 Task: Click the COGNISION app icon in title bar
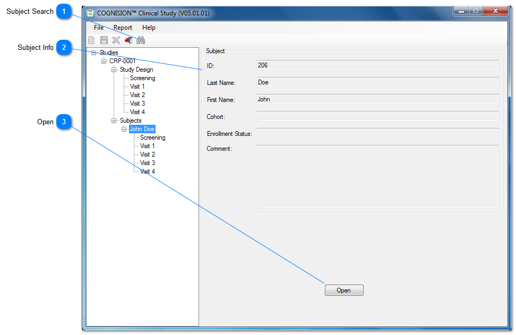coord(90,13)
